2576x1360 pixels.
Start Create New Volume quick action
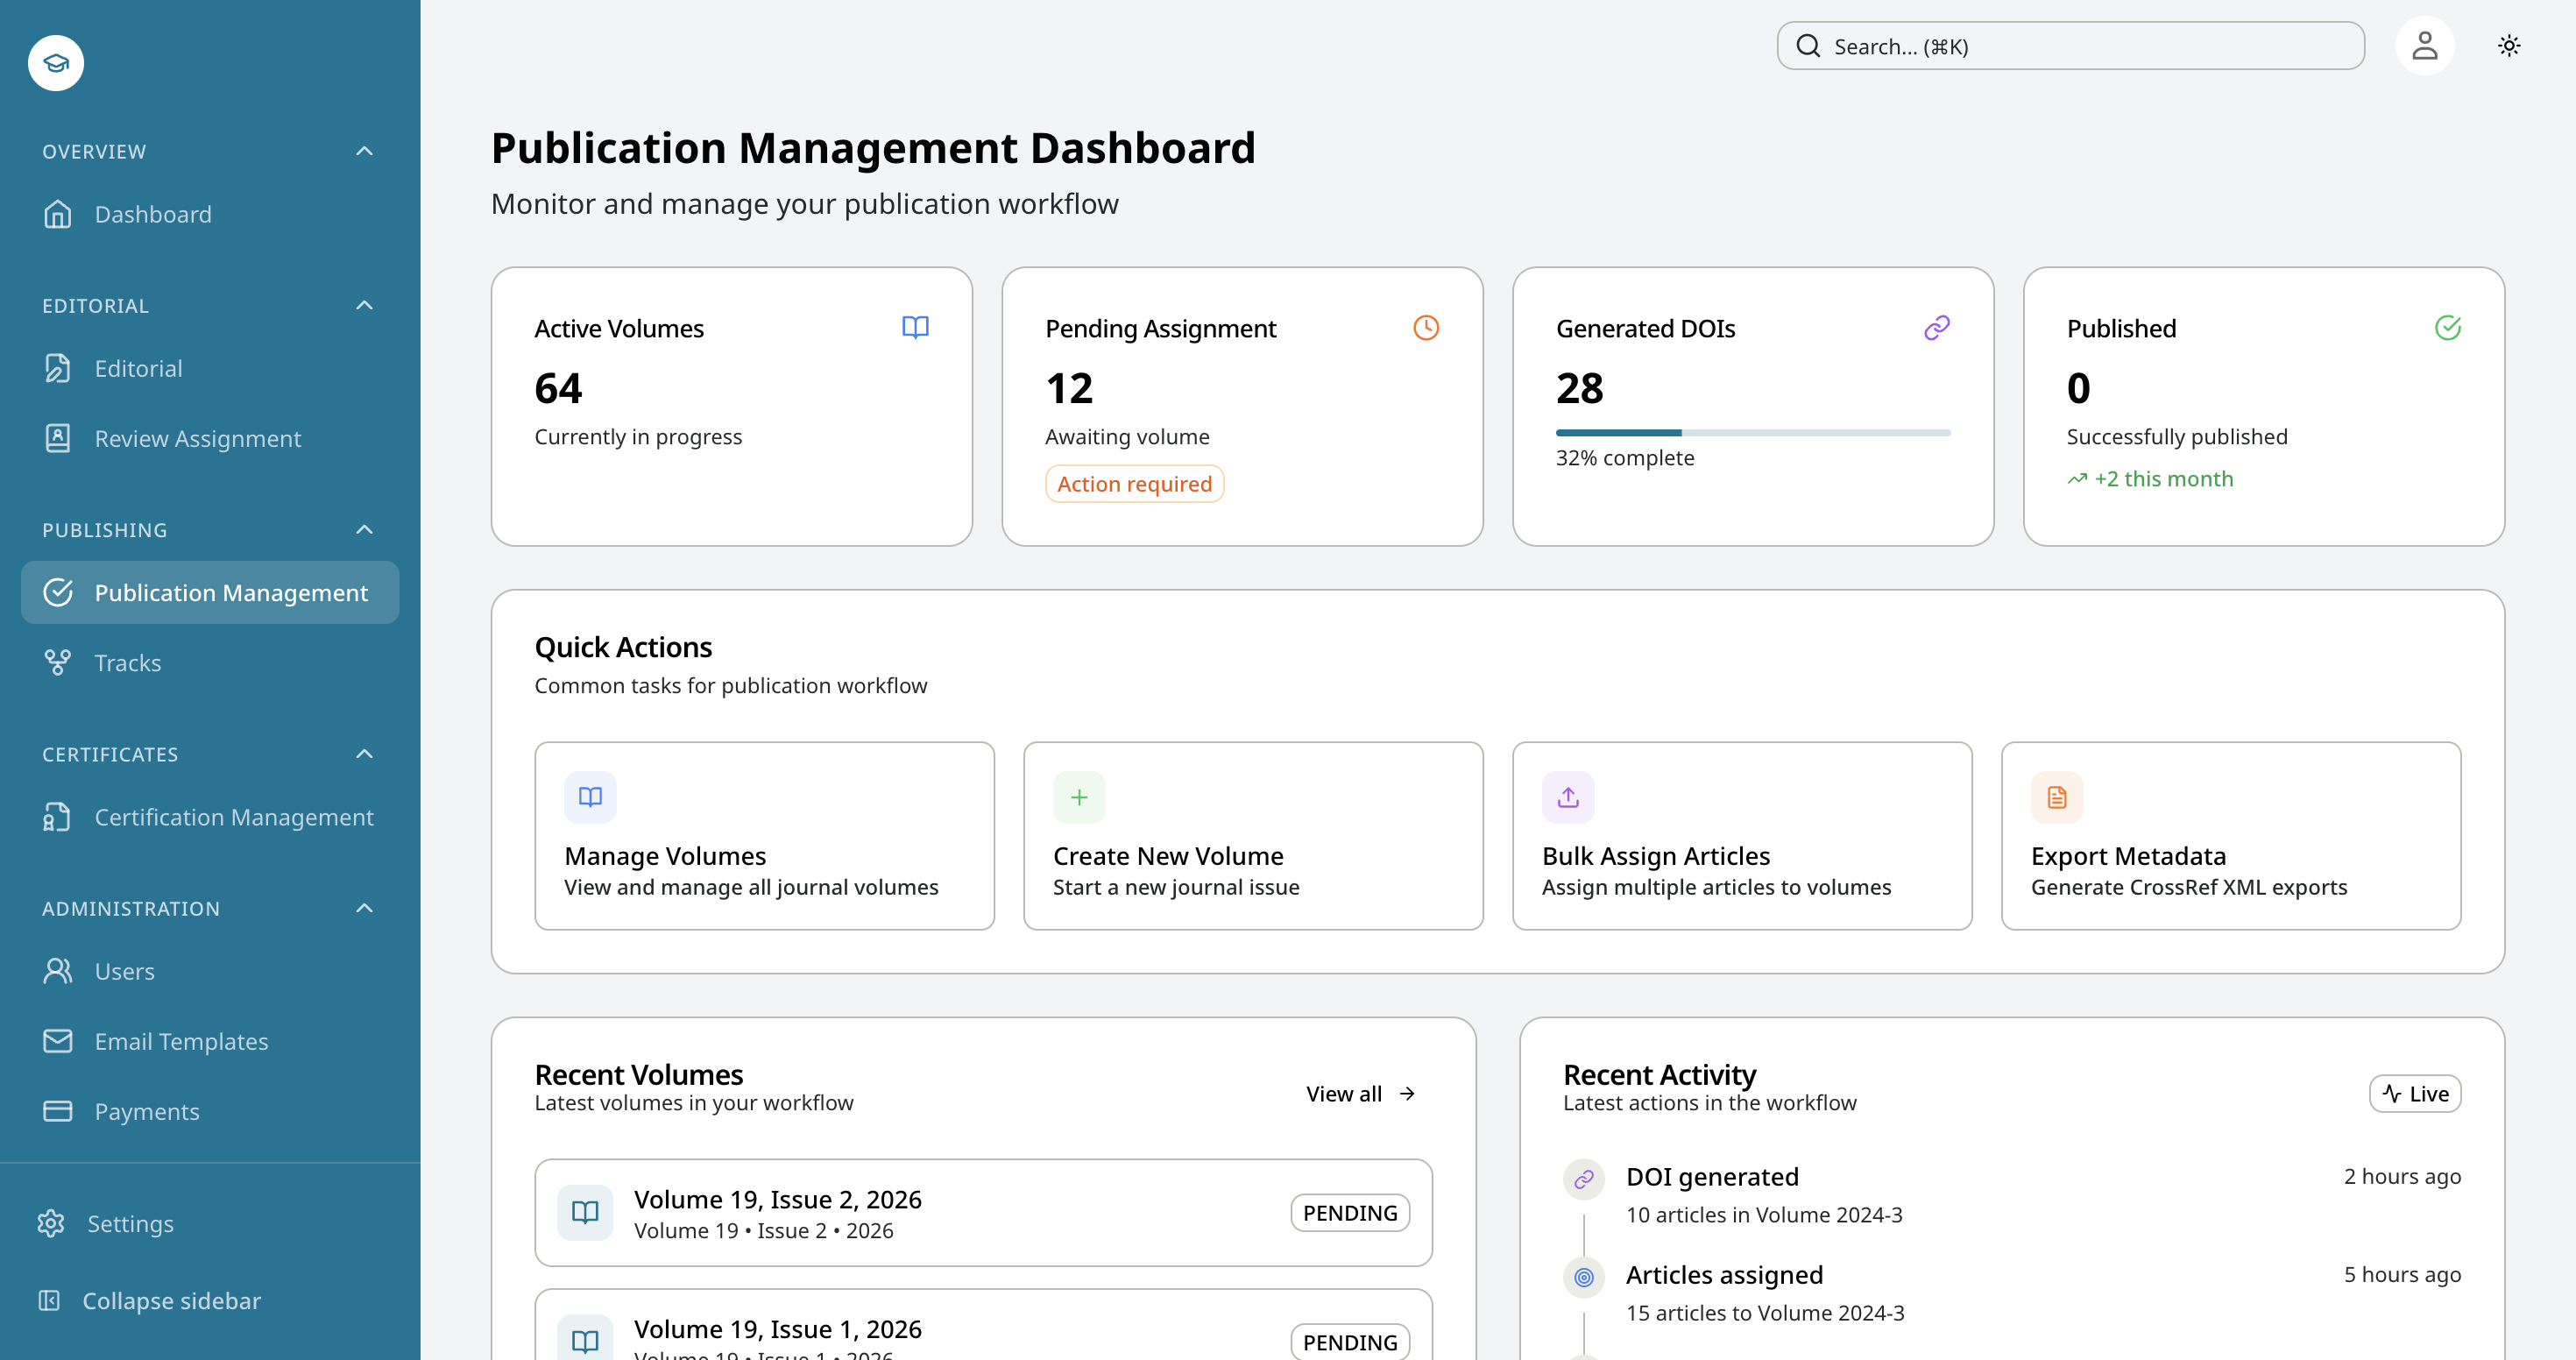(x=1253, y=835)
